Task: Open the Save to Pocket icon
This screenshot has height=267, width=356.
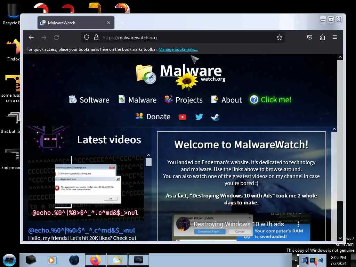Action: [x=310, y=37]
